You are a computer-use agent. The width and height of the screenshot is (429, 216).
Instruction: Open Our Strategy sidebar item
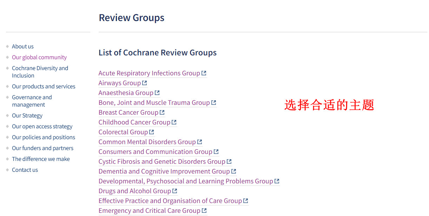point(27,115)
